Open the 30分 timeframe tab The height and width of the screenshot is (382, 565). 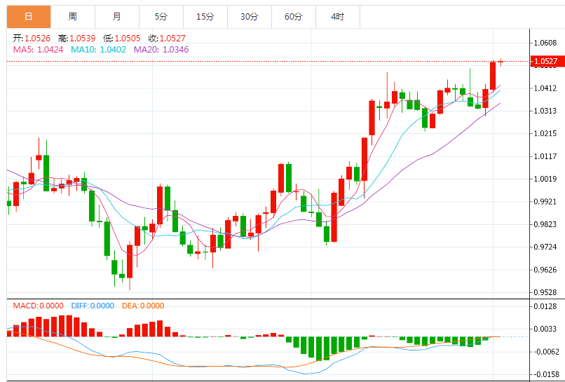[x=250, y=17]
